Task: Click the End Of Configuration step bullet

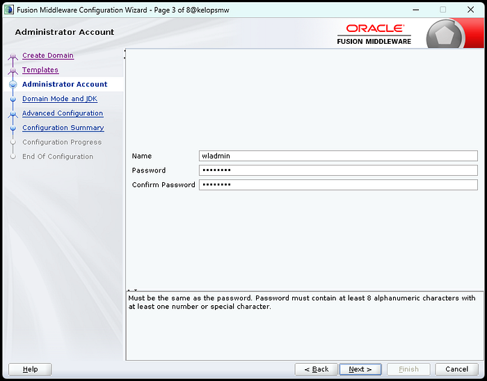Action: point(13,156)
